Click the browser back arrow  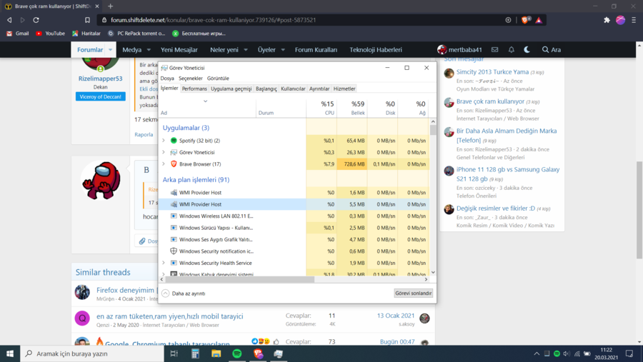9,20
